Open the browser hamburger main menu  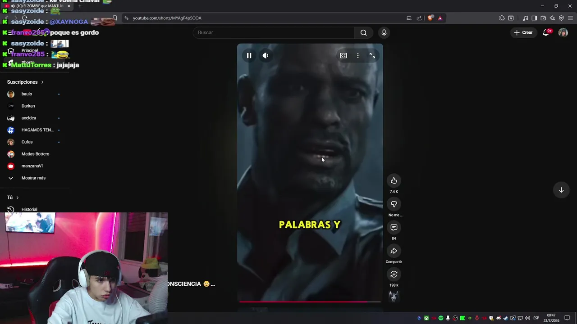click(570, 18)
